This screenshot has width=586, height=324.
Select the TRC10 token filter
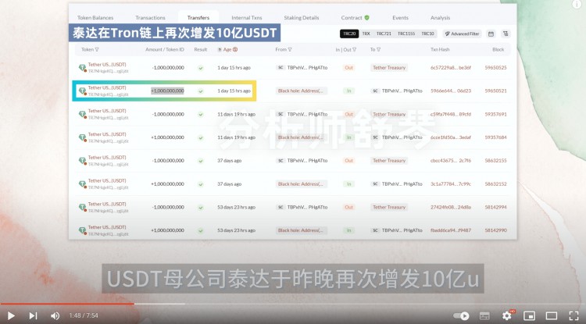click(x=428, y=34)
